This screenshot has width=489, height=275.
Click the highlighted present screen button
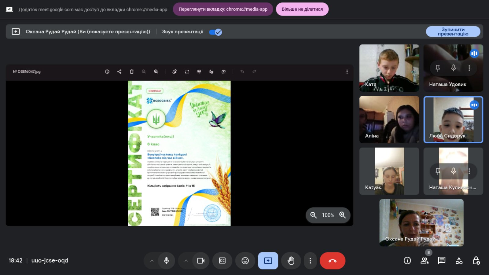coord(268,261)
